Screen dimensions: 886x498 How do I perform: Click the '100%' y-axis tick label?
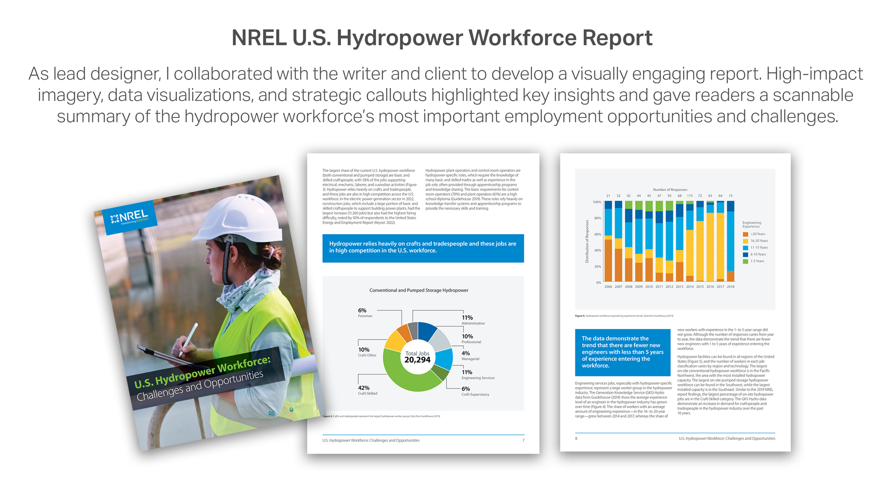tap(597, 202)
